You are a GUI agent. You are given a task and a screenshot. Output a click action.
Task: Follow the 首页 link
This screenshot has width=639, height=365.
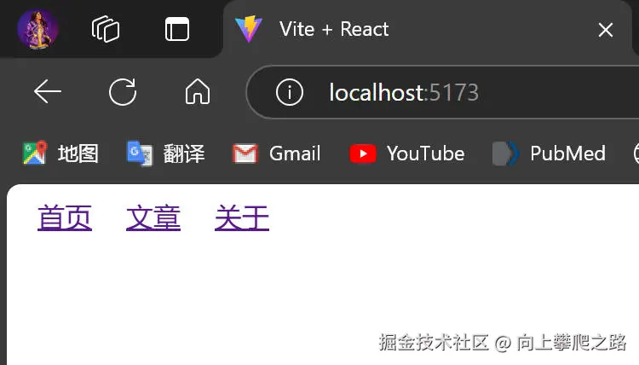coord(65,217)
